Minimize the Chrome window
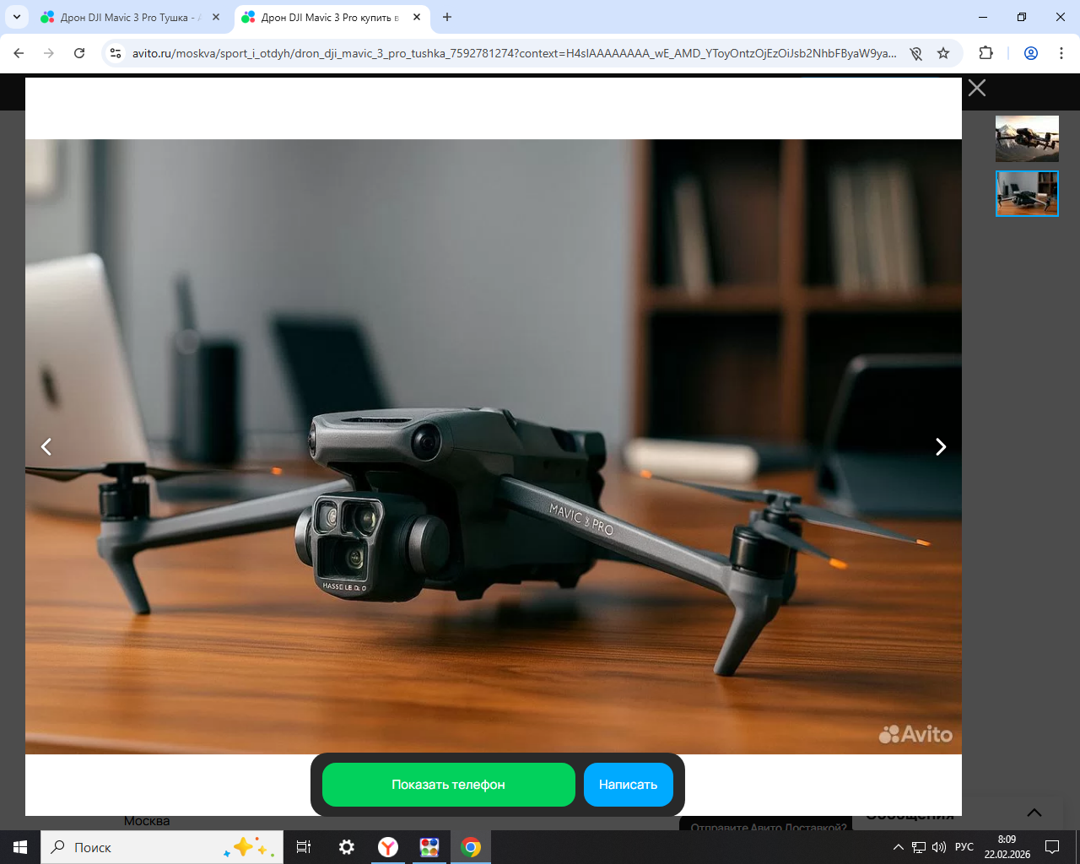1080x864 pixels. [983, 17]
